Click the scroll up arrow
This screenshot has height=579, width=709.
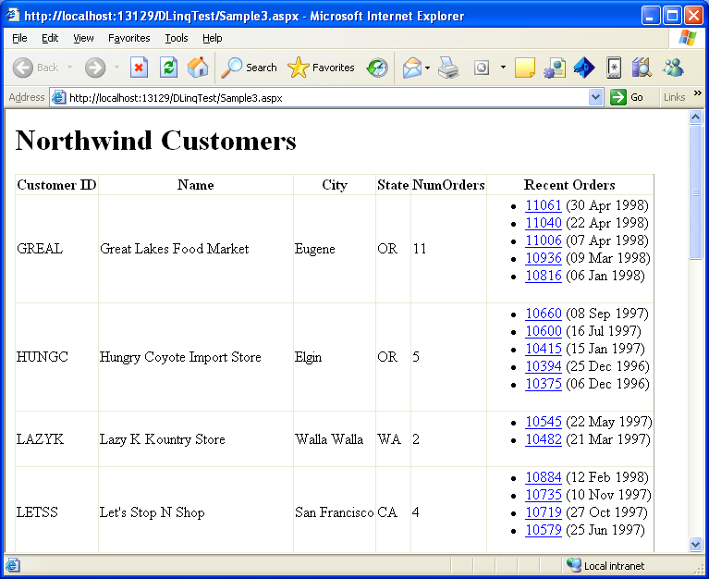(x=695, y=117)
